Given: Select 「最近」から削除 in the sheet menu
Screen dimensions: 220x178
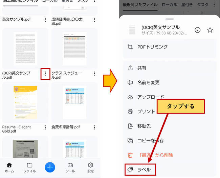Looking at the screenshot, I should click(x=170, y=155).
